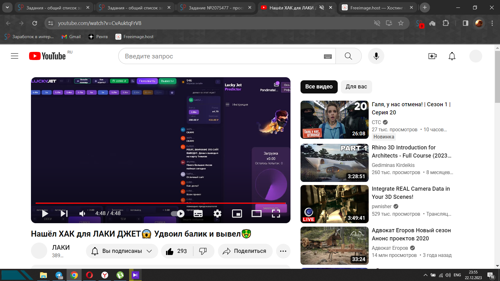
Task: Bookmark this page with the star
Action: point(401,23)
